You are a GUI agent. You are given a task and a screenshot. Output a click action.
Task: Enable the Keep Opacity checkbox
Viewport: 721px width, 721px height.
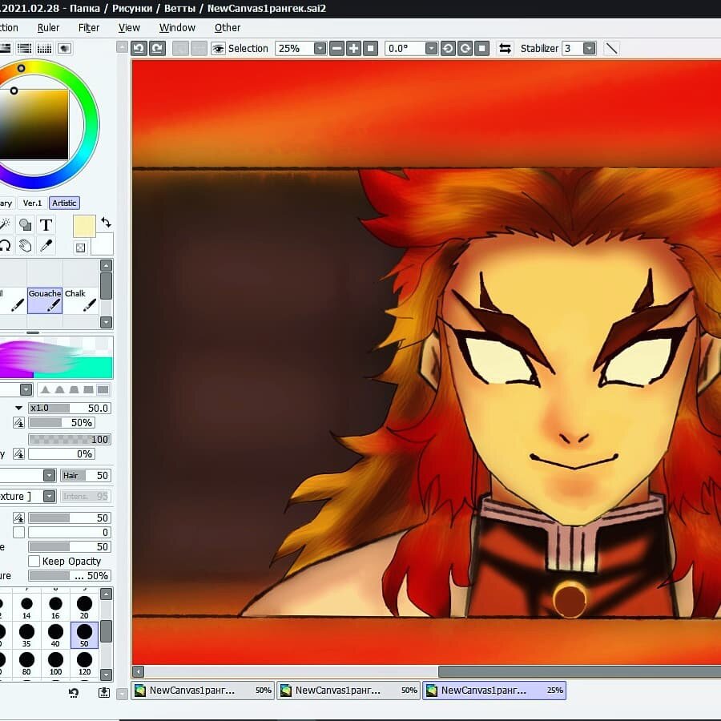tap(34, 561)
